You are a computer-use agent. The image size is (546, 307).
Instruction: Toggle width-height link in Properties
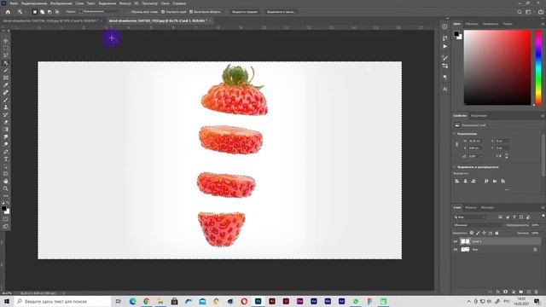[x=457, y=144]
